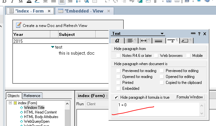
Task: Collapse the test category twistie
Action: click(x=53, y=47)
